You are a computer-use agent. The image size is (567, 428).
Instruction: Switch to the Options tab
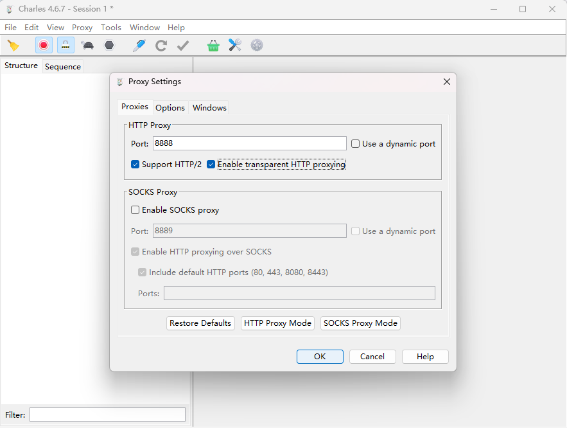[170, 107]
